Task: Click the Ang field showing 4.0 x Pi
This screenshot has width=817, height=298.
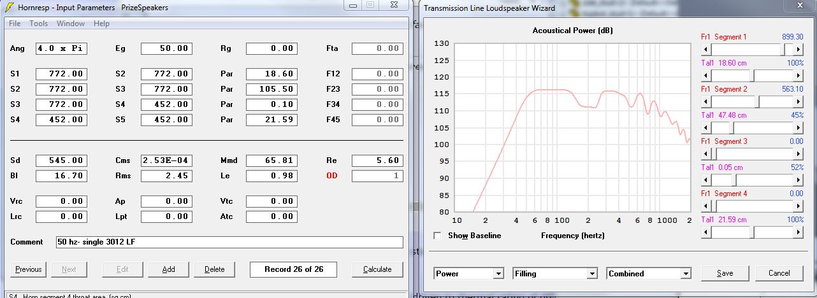Action: [x=61, y=48]
